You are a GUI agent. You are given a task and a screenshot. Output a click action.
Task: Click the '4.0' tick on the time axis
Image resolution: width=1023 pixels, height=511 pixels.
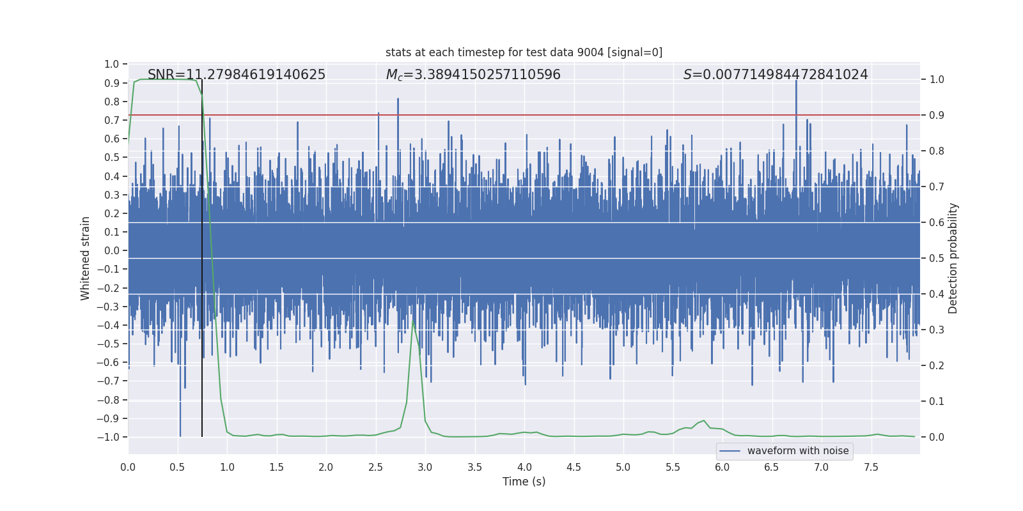(x=524, y=468)
